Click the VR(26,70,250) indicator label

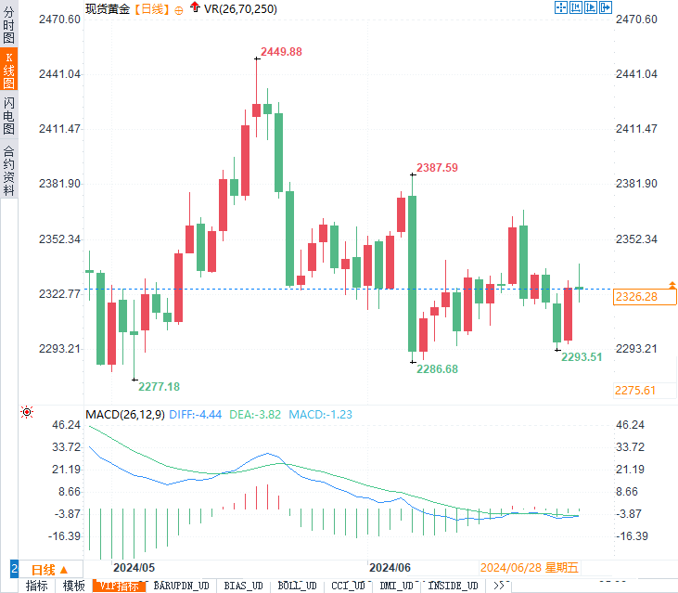click(x=240, y=8)
